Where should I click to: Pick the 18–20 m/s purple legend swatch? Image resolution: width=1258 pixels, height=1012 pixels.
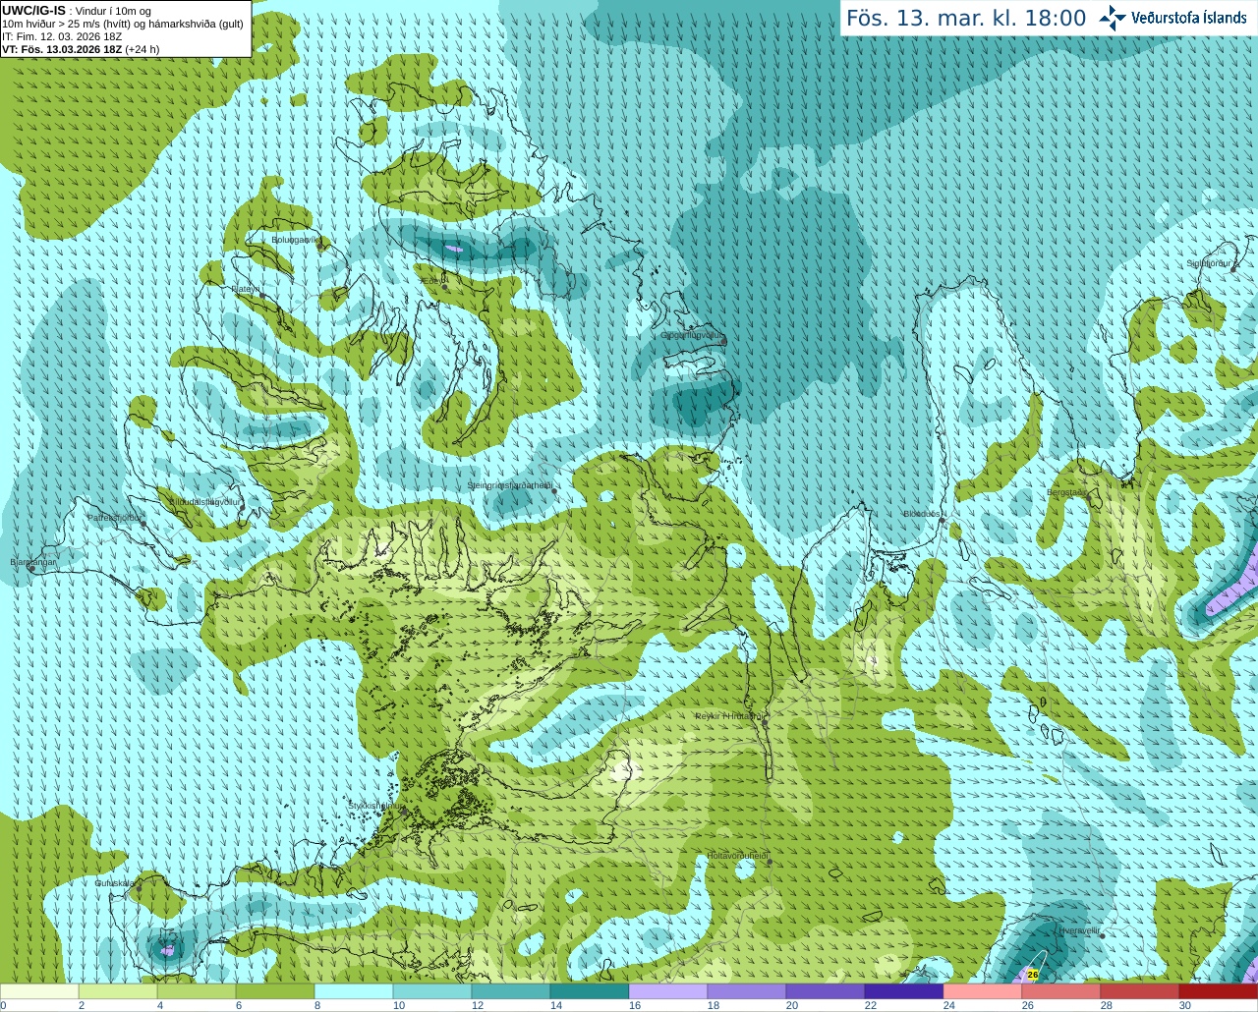pyautogui.click(x=747, y=991)
